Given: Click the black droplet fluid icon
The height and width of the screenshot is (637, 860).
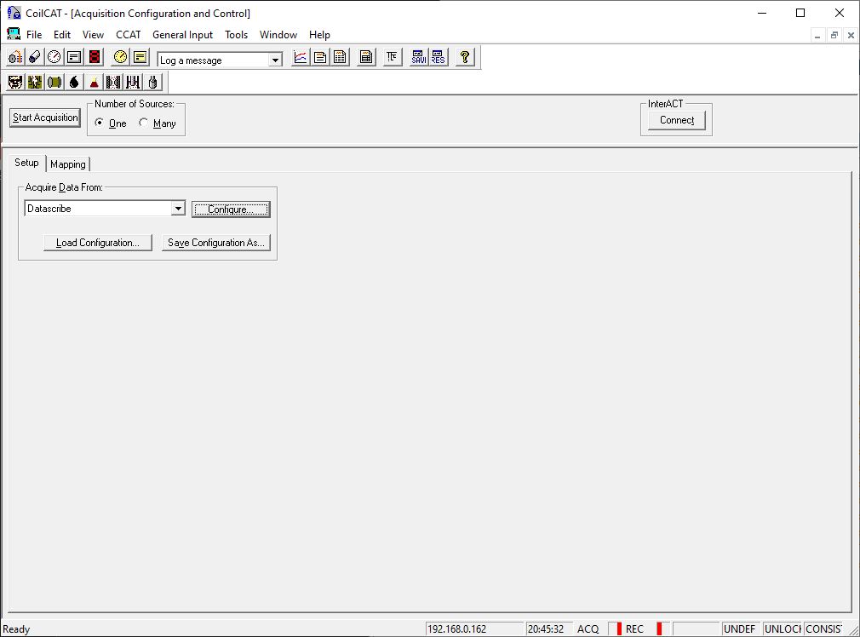Looking at the screenshot, I should [74, 83].
